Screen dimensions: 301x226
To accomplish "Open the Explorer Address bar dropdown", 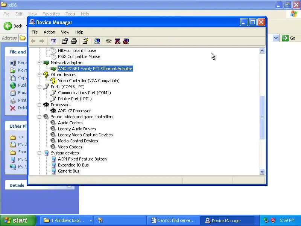I will 276,38.
